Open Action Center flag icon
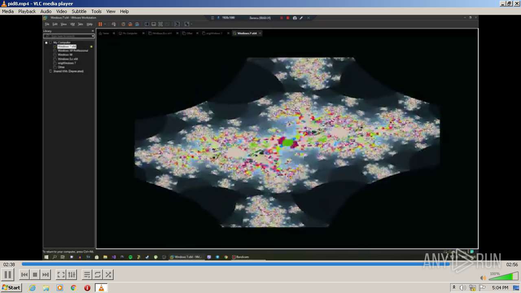Image resolution: width=521 pixels, height=293 pixels. [482, 288]
